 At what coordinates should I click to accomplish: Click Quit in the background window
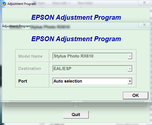point(76,115)
